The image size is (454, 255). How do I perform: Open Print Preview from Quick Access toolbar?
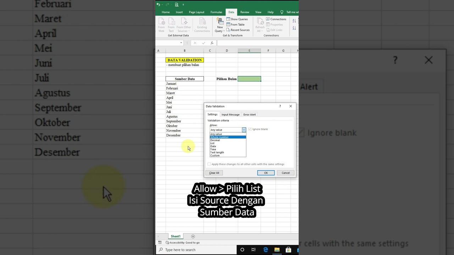tap(177, 5)
